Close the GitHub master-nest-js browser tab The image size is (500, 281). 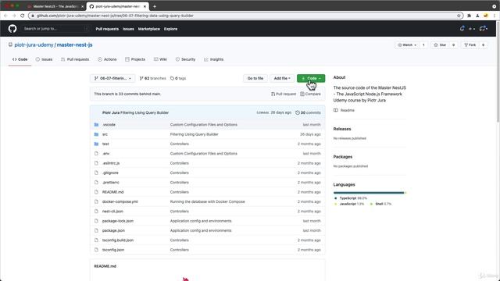tap(145, 6)
